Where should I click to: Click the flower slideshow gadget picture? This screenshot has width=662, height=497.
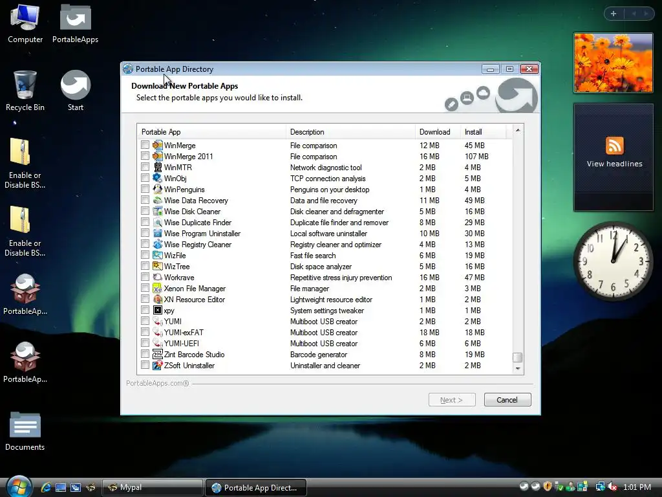(613, 63)
